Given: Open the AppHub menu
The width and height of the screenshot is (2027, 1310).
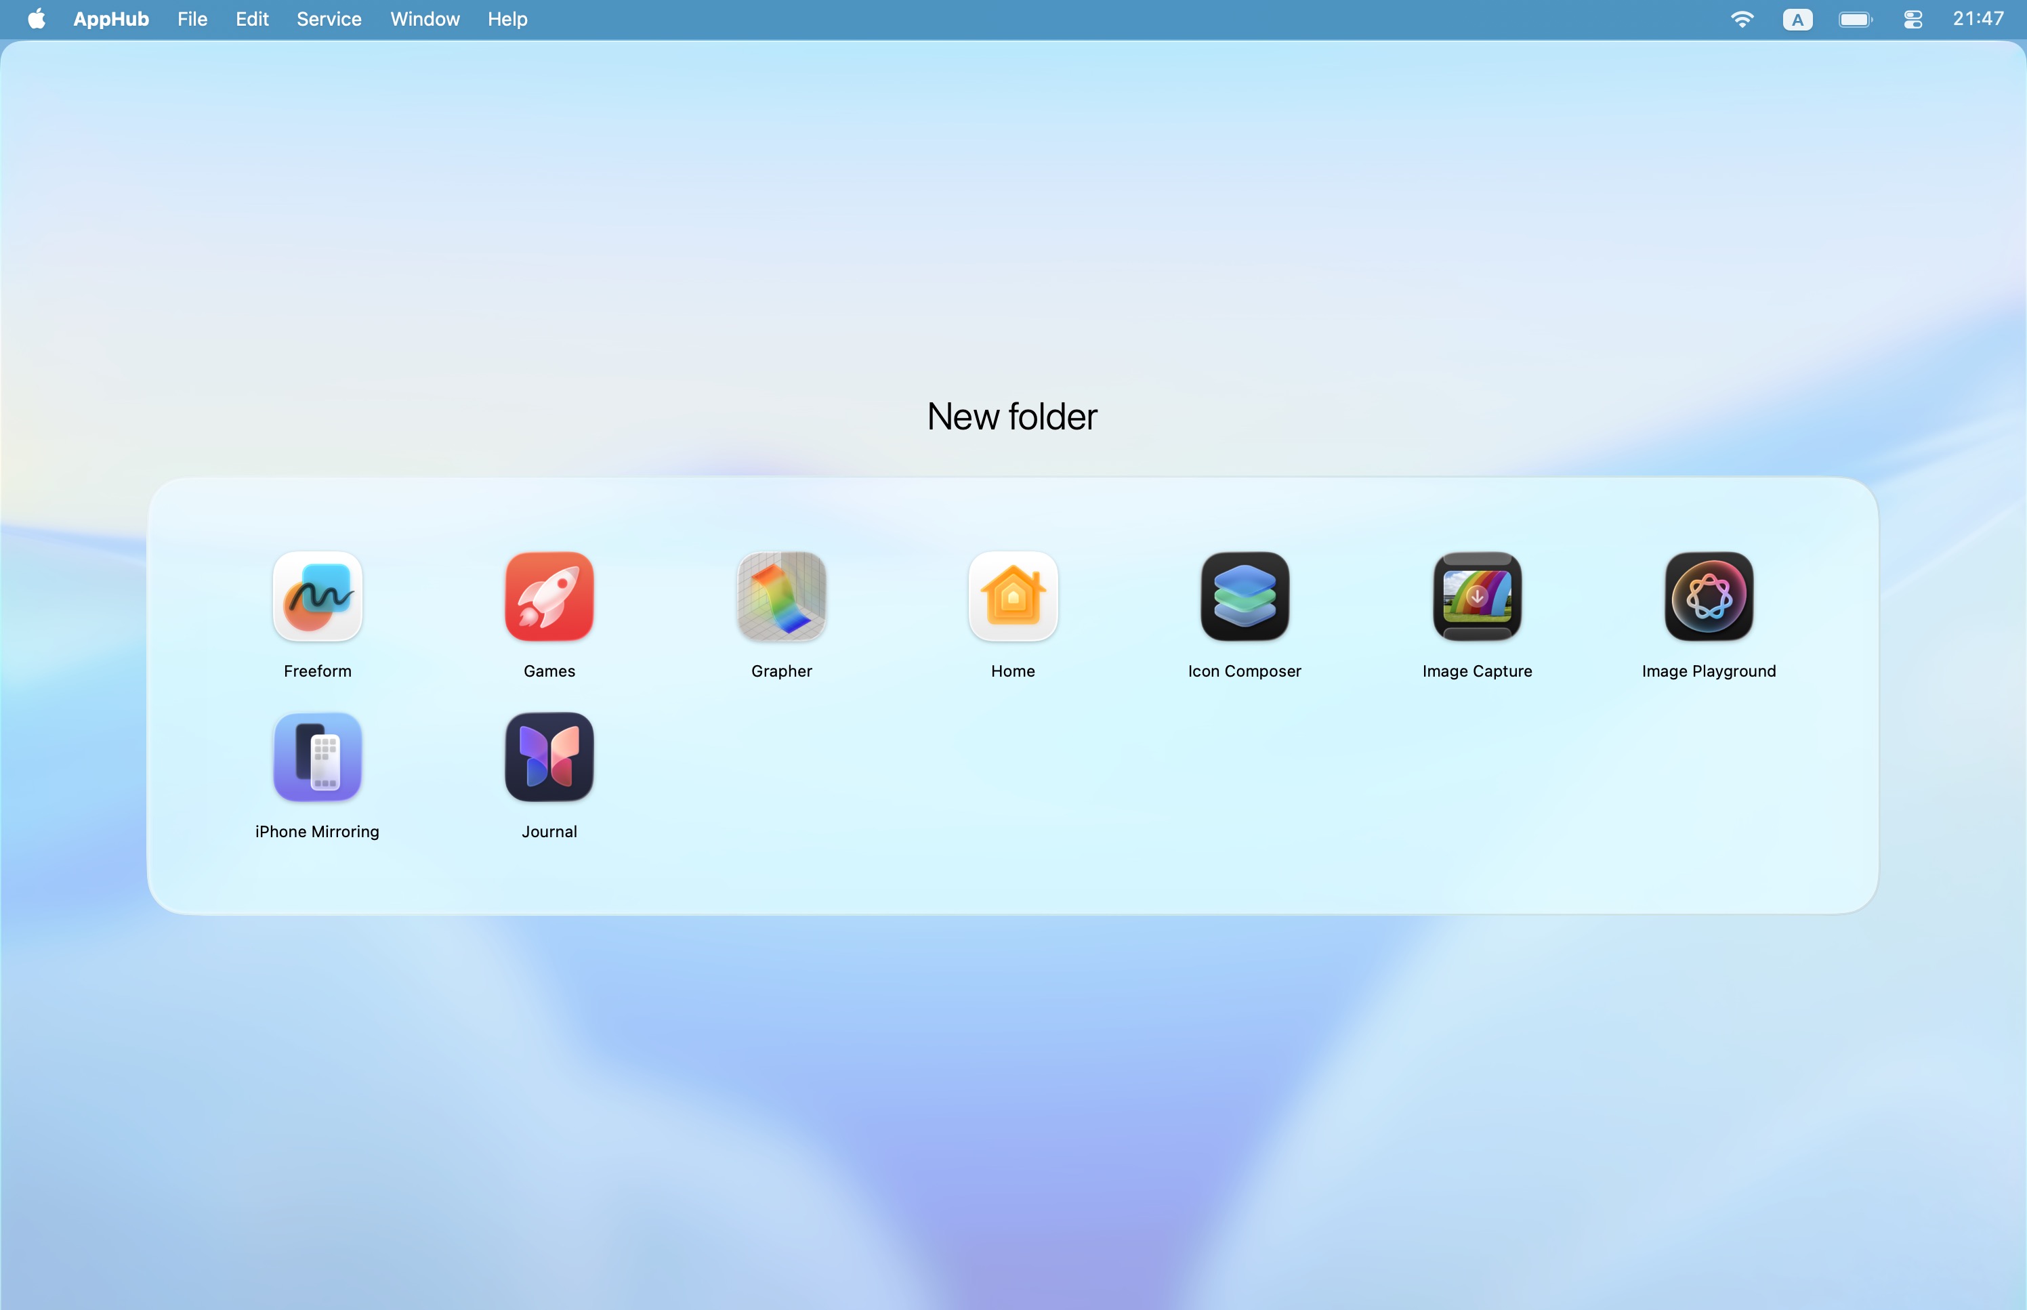Looking at the screenshot, I should click(x=110, y=19).
